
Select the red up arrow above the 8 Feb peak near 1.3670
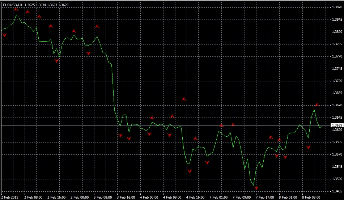click(x=317, y=105)
